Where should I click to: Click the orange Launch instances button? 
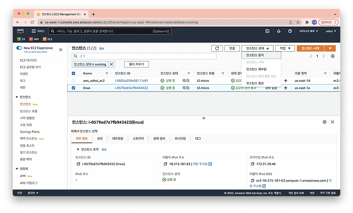(310, 48)
